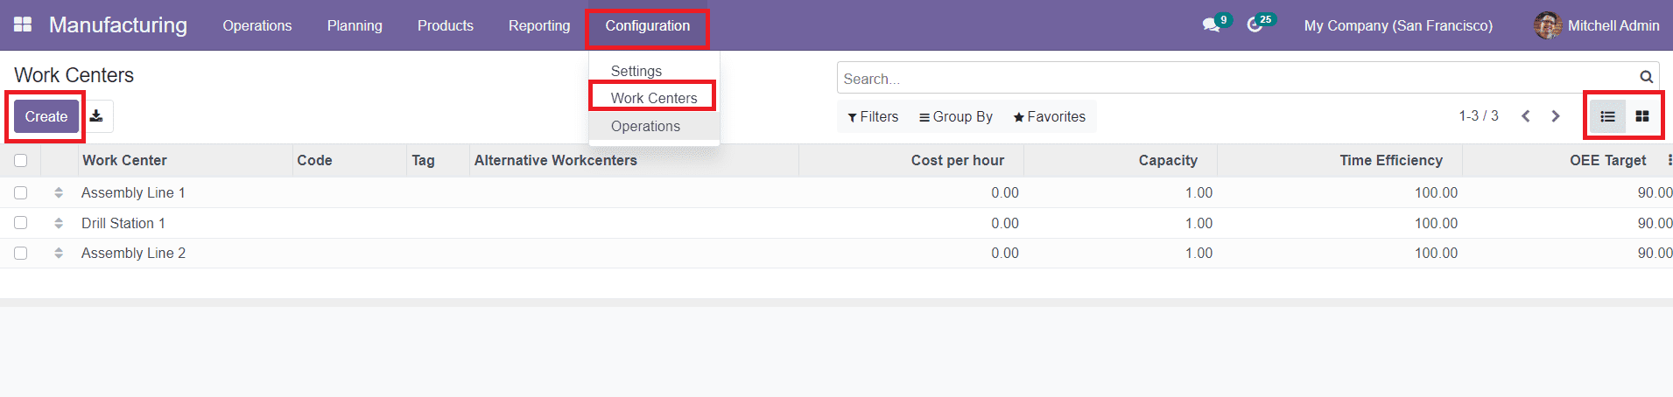Click the Create button

tap(46, 116)
